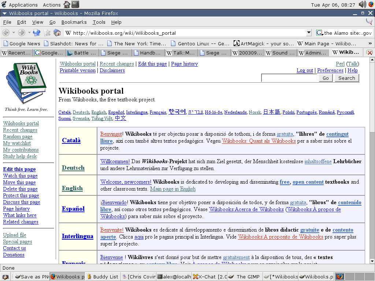Open the search engine selector dropdown

[319, 33]
